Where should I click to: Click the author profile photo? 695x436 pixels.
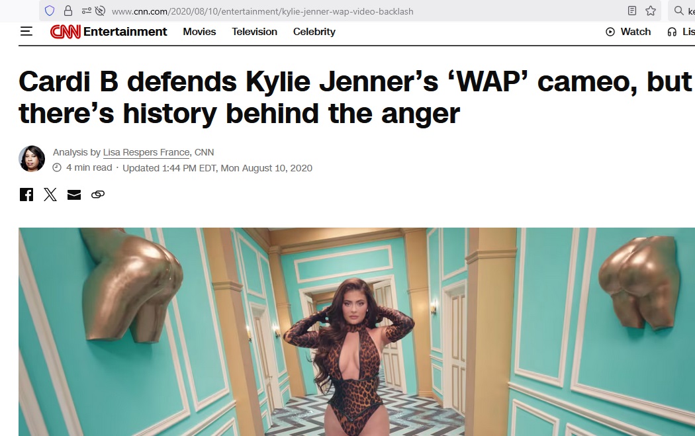point(32,159)
